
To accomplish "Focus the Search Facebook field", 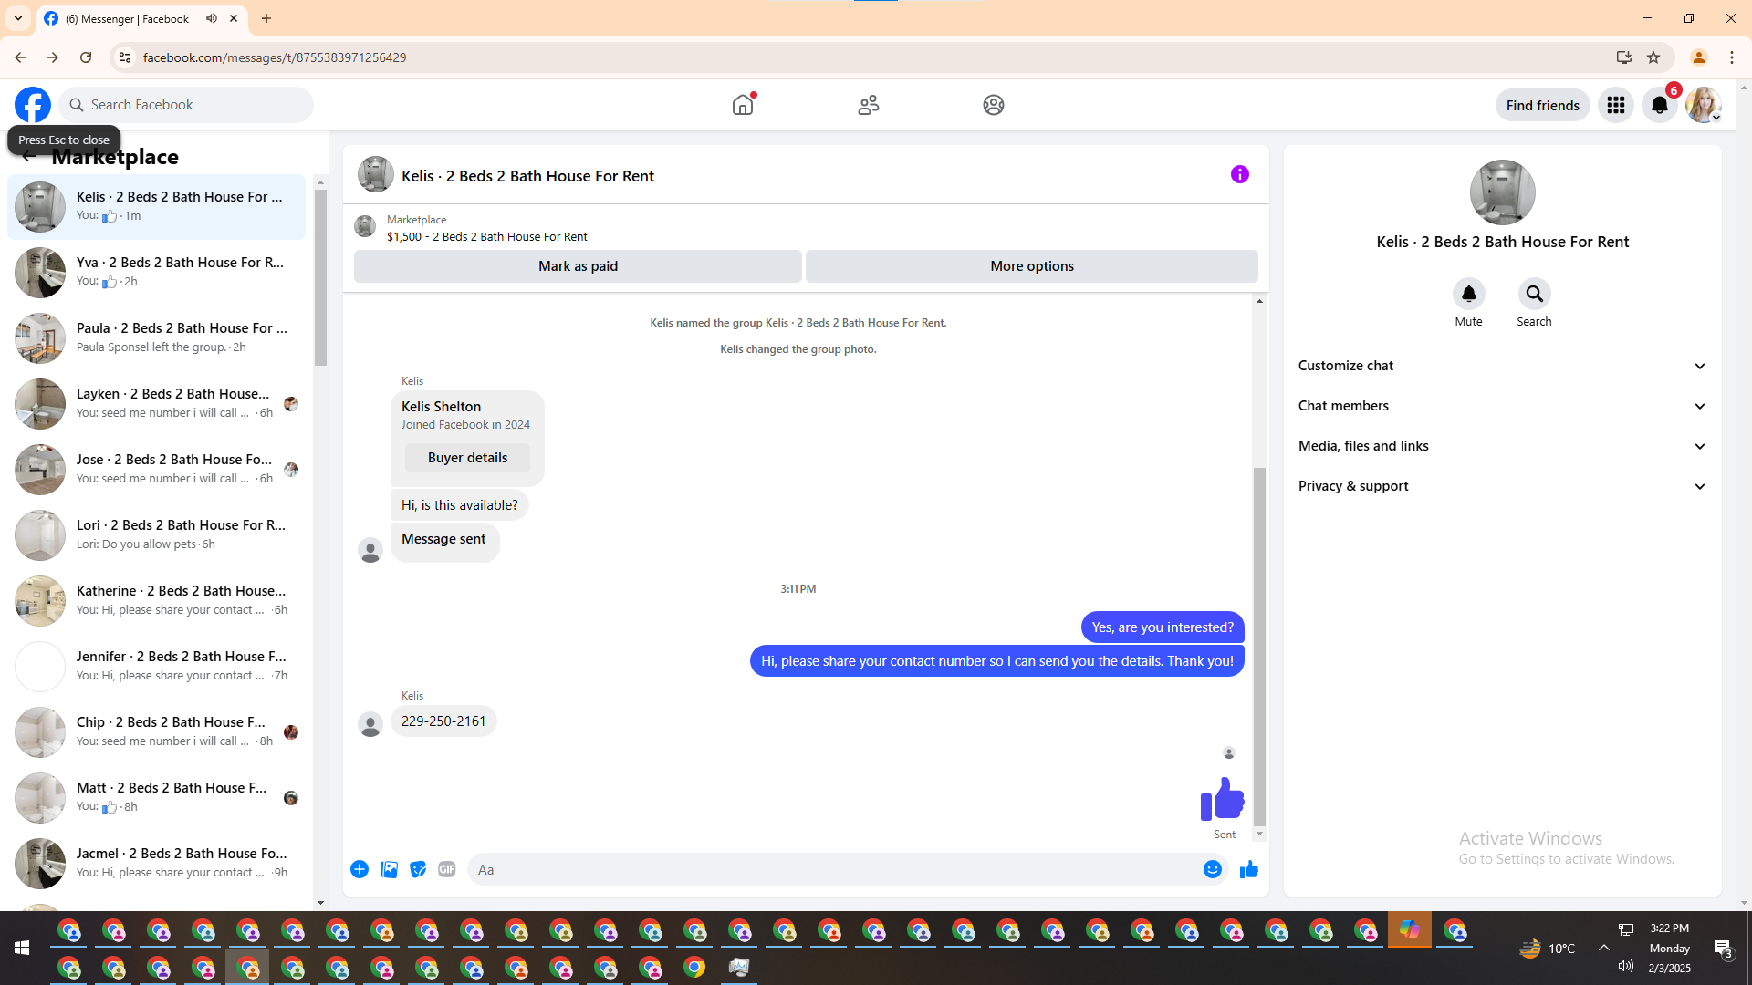I will [186, 105].
